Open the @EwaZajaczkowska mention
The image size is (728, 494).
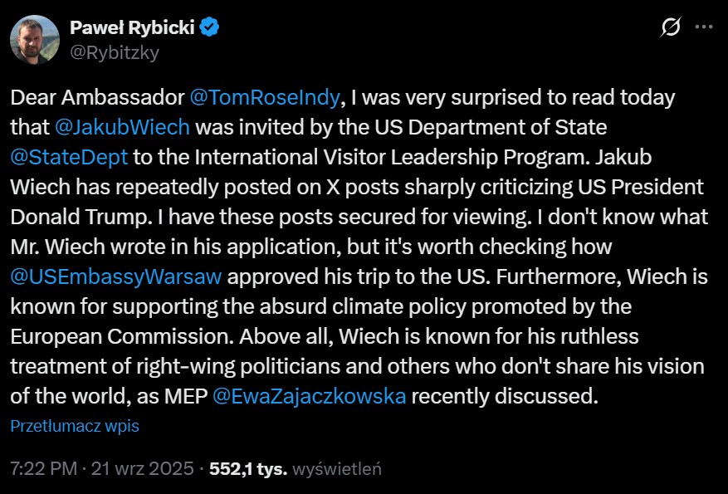[x=310, y=396]
